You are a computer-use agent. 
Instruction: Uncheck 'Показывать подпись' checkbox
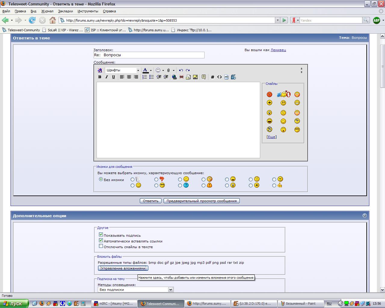[101, 235]
